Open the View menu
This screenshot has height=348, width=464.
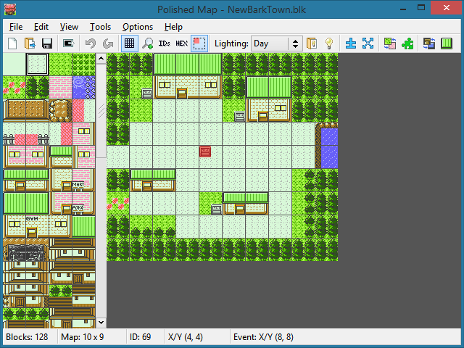[69, 27]
